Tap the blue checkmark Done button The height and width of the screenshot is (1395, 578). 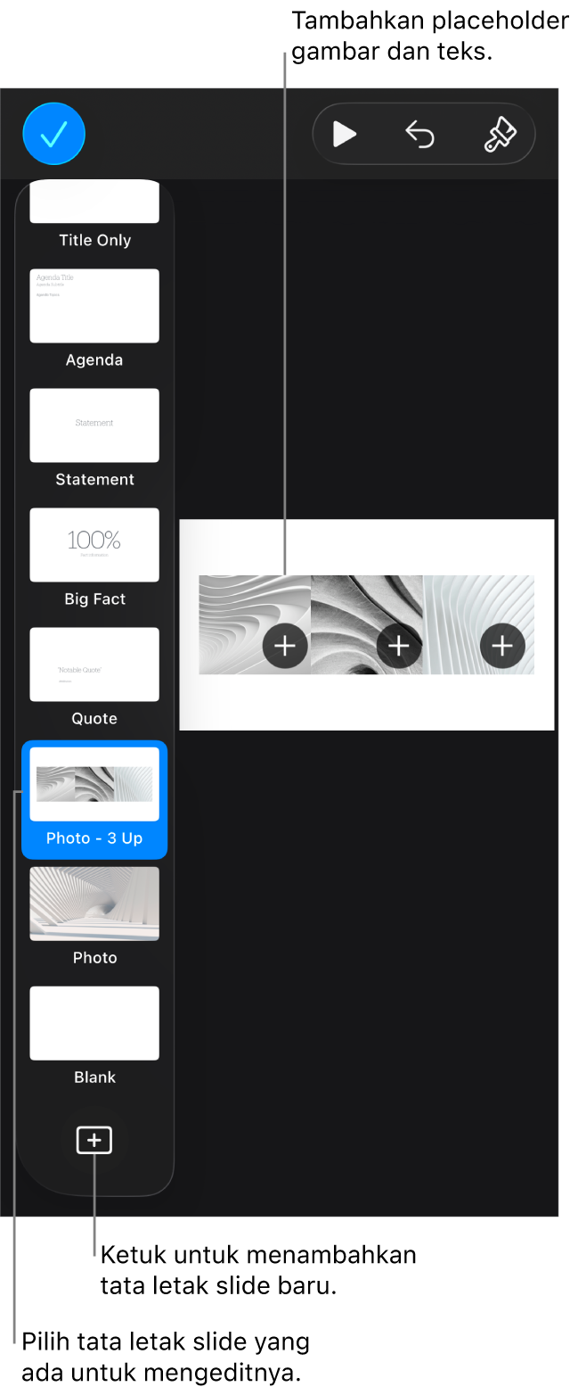(x=53, y=134)
